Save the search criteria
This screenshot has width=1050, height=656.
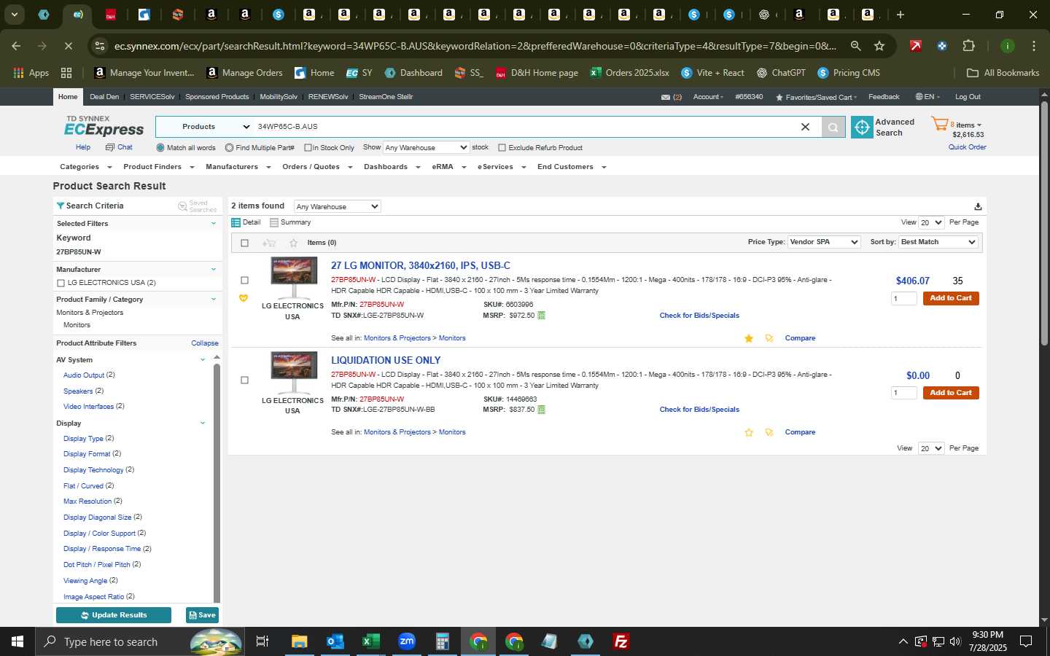202,615
